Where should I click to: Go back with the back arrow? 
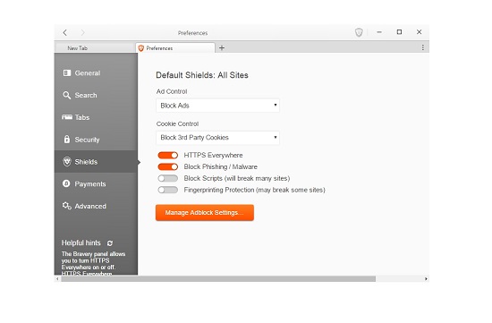65,32
